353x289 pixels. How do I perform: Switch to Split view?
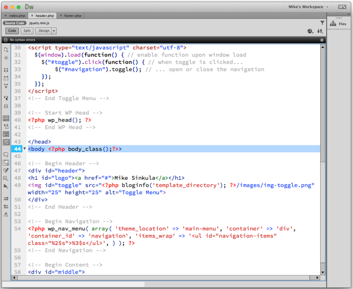27,31
